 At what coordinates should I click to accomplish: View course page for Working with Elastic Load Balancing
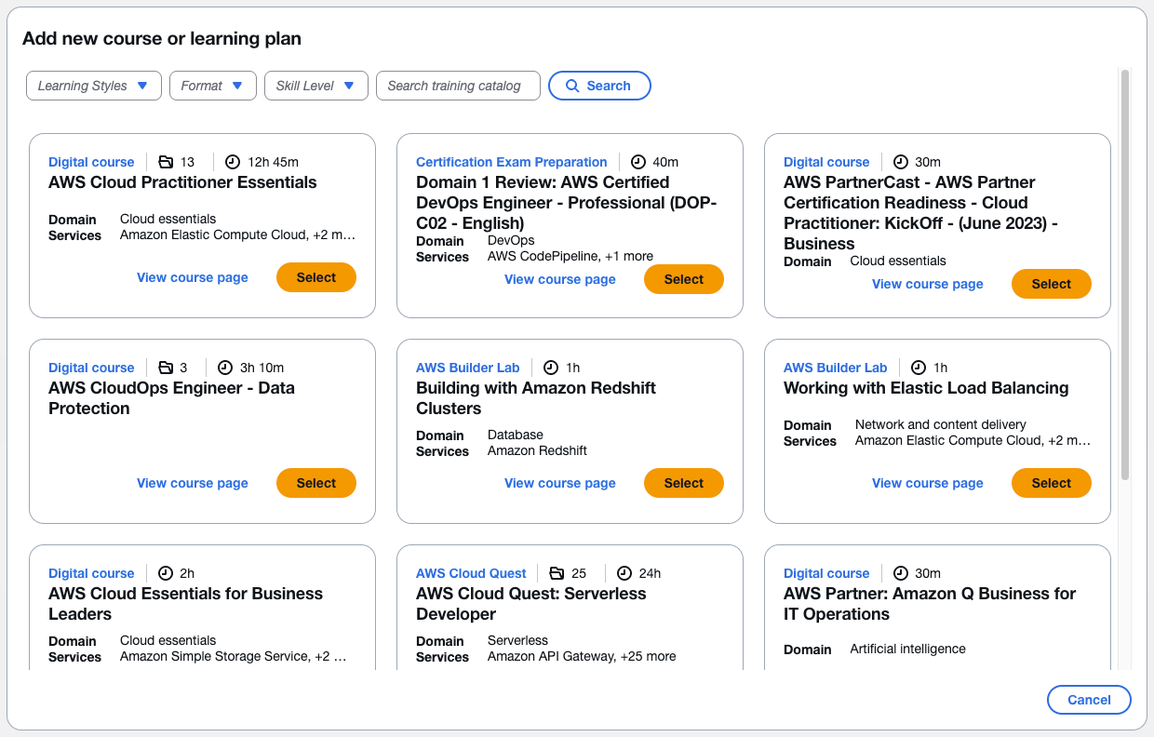[927, 483]
